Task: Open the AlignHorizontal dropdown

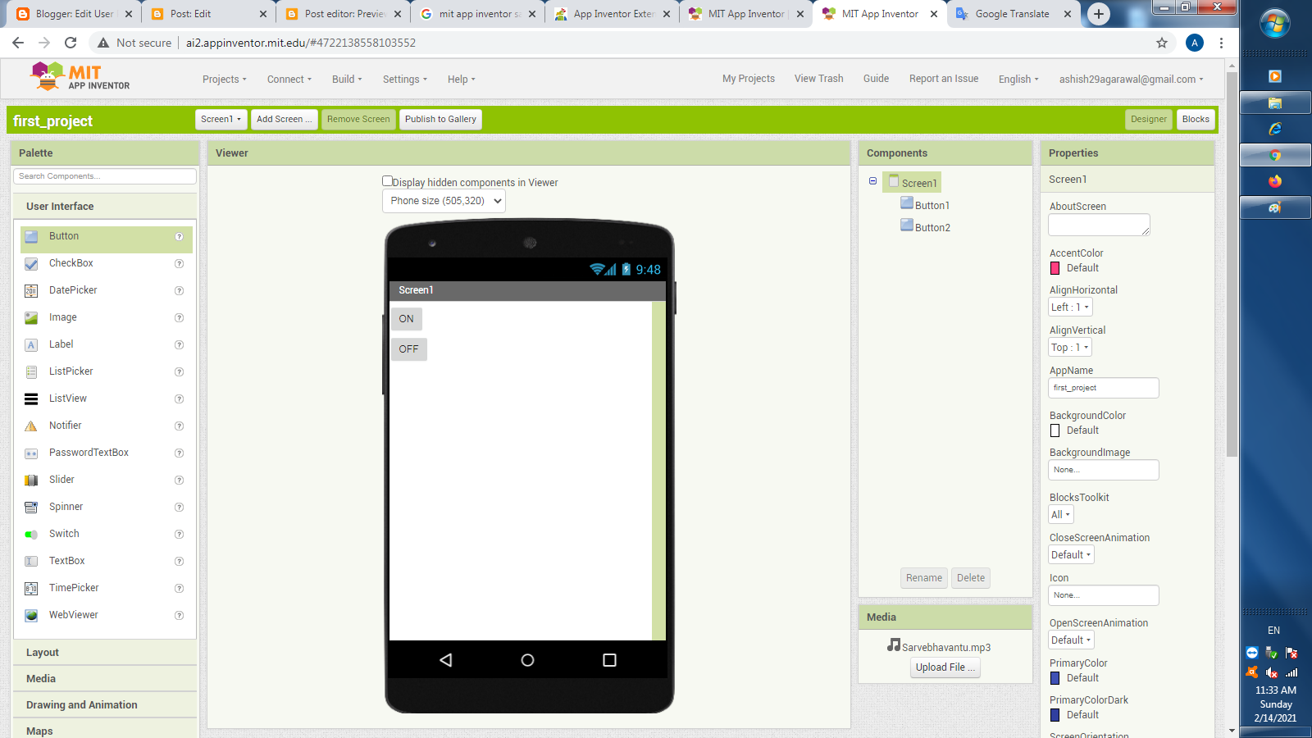Action: click(x=1069, y=307)
